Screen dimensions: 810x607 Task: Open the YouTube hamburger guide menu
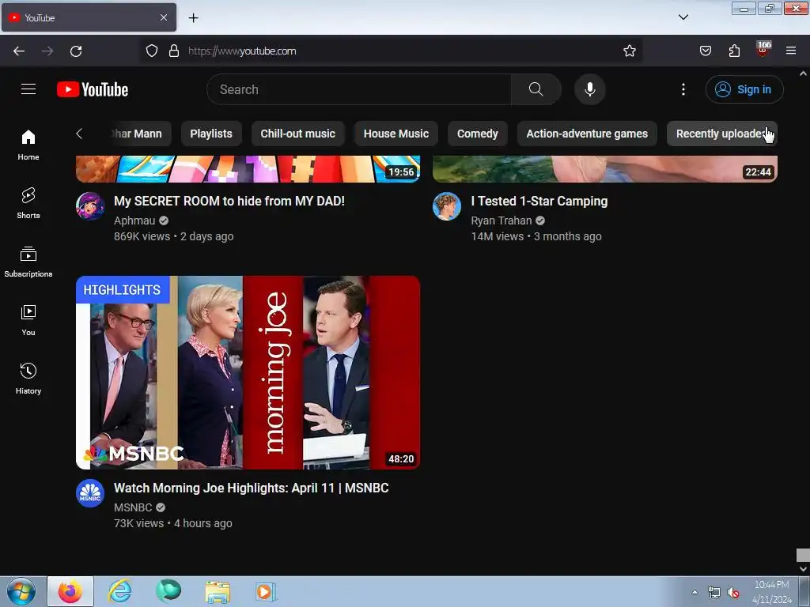[28, 89]
